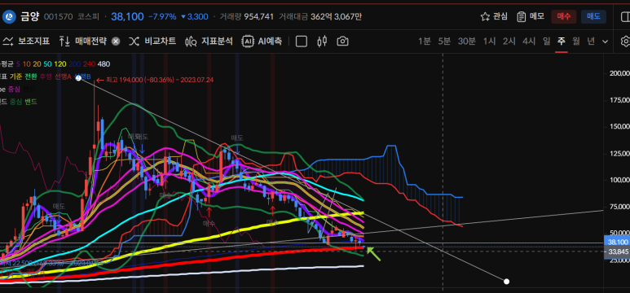Click the 거래량 954,741 volume value
Image resolution: width=630 pixels, height=293 pixels.
pyautogui.click(x=246, y=16)
